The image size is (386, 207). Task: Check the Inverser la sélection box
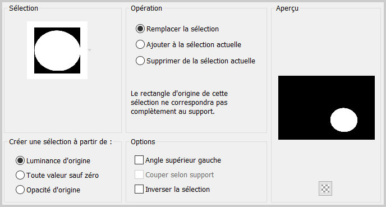coord(139,189)
